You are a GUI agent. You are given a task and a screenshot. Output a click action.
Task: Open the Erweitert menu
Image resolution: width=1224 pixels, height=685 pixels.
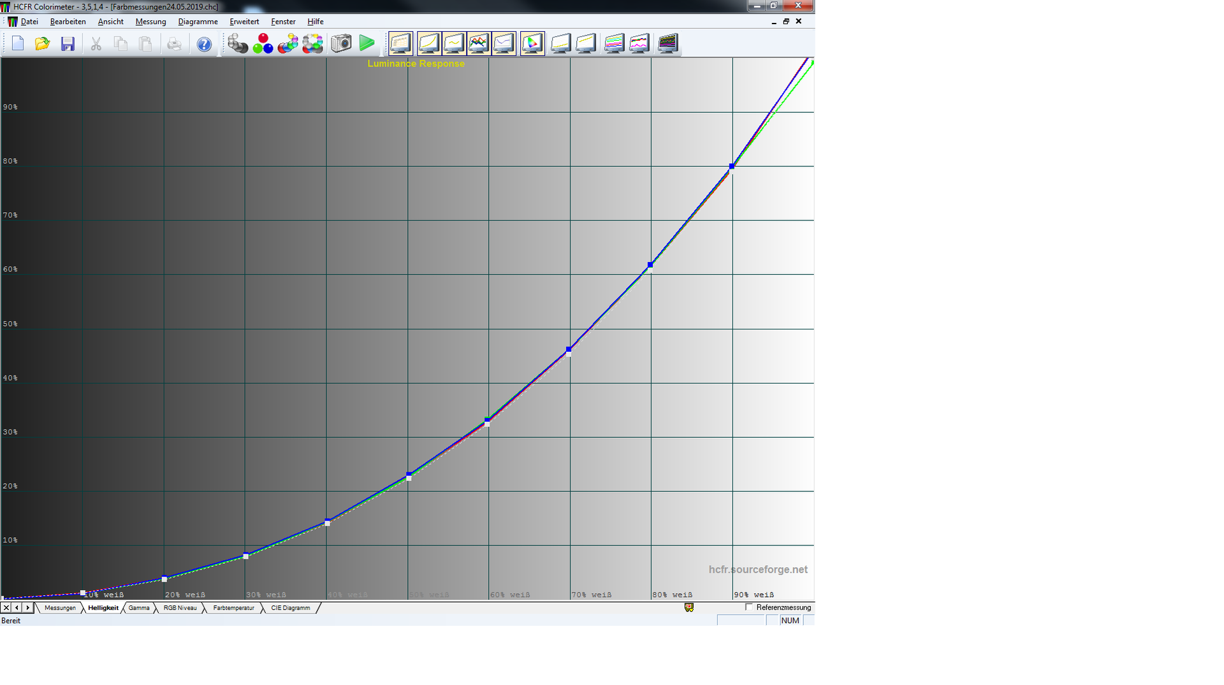[244, 22]
